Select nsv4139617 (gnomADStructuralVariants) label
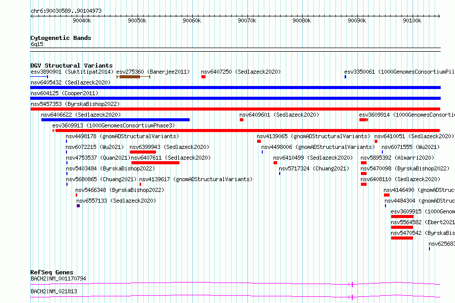 click(196, 179)
